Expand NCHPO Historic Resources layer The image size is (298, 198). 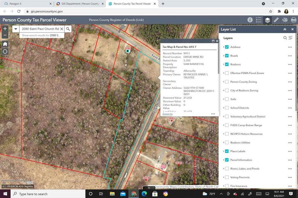224,134
